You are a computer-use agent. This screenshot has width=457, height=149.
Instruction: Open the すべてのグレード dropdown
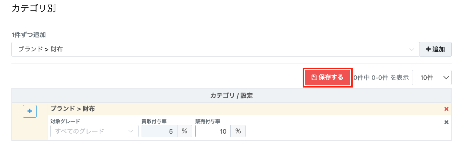point(94,131)
